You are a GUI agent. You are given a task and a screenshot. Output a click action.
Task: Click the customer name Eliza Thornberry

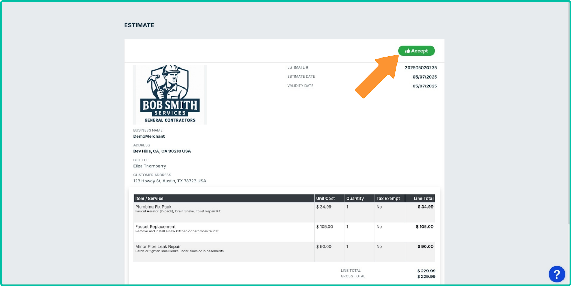coord(150,166)
